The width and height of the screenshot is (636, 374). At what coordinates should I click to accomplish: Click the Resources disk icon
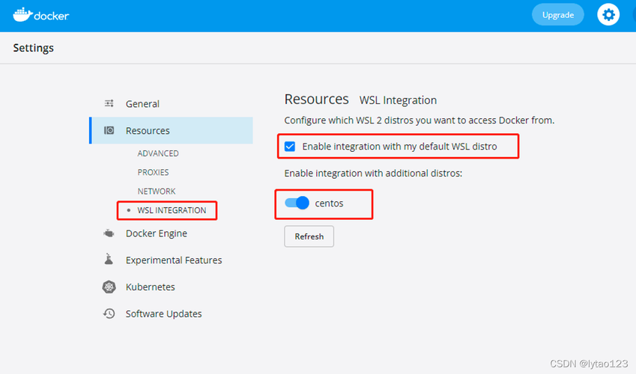pyautogui.click(x=109, y=130)
